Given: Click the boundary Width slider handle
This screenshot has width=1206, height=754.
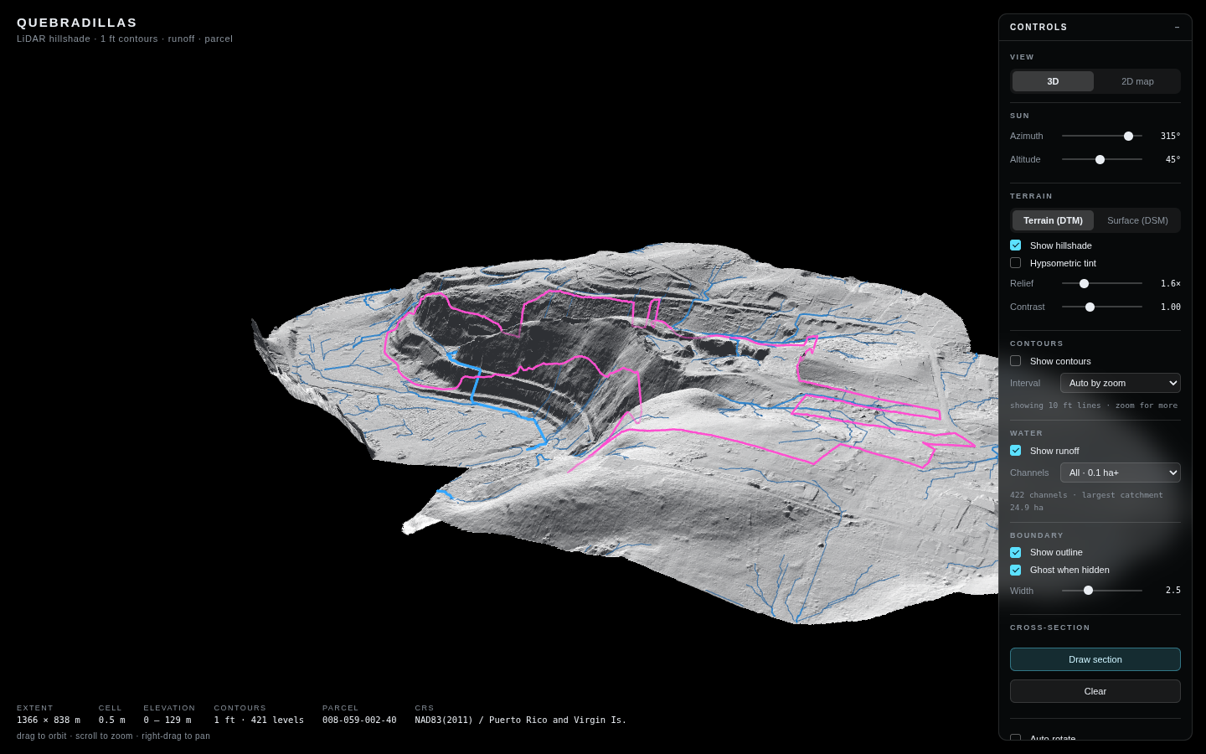Looking at the screenshot, I should (x=1088, y=591).
